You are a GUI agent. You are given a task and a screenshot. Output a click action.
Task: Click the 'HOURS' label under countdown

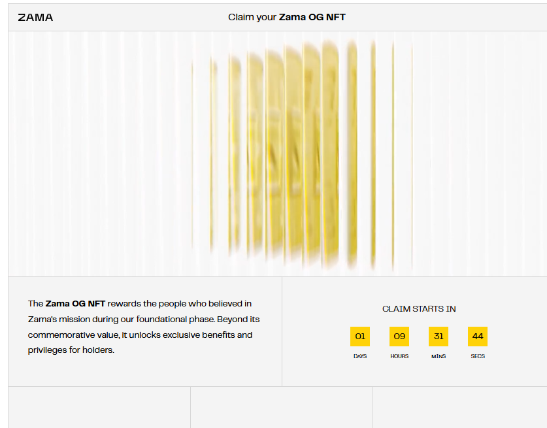[399, 356]
